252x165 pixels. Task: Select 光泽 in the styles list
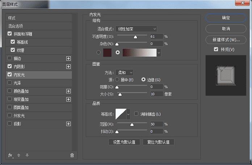click(17, 83)
